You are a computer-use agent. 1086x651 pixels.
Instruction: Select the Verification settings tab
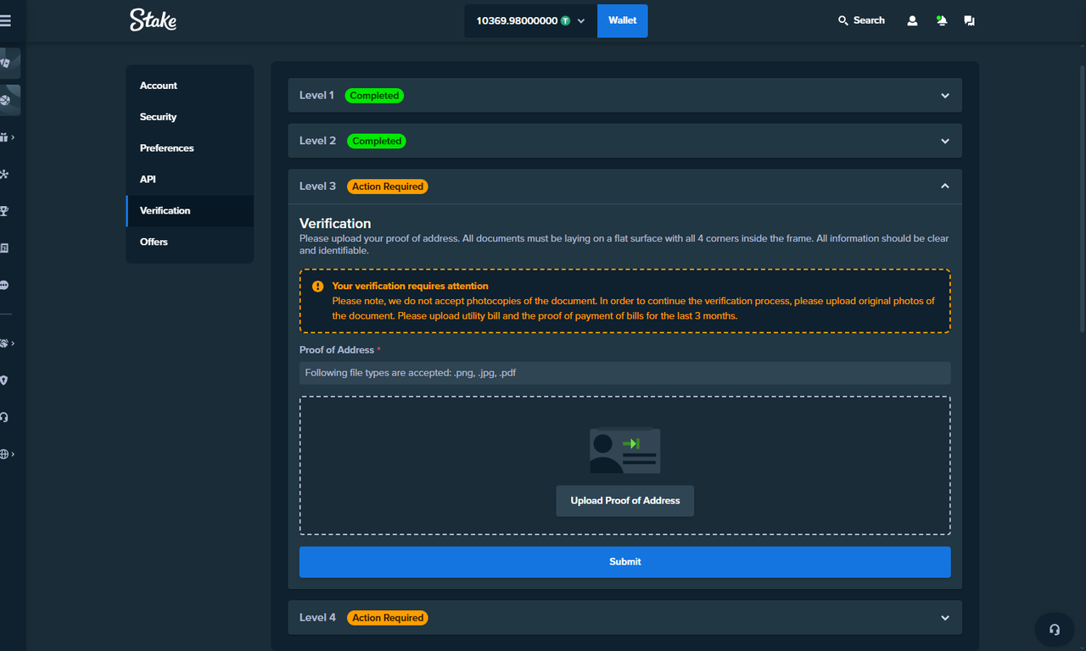(190, 211)
